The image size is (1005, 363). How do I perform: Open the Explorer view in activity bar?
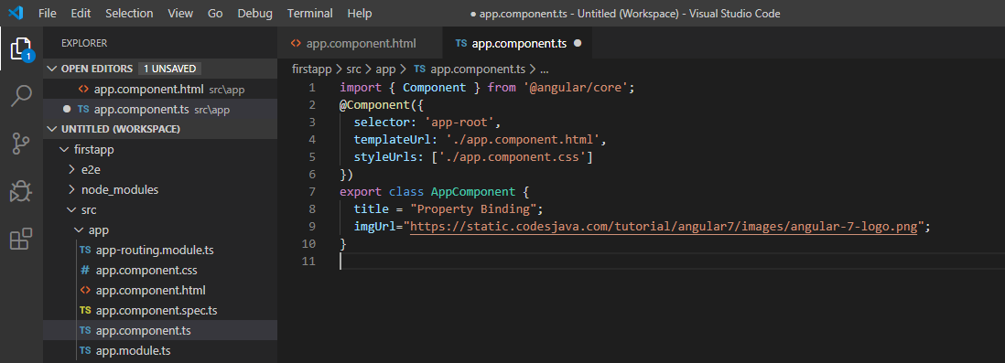(21, 48)
